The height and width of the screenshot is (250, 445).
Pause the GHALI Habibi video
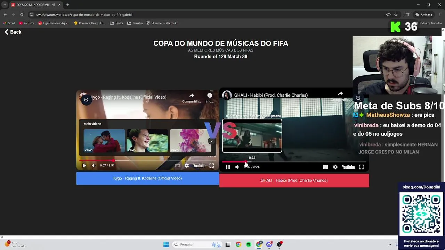[228, 167]
